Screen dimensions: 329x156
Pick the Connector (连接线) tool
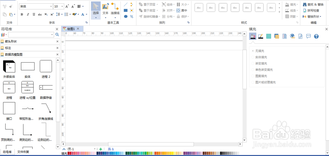pyautogui.click(x=115, y=10)
